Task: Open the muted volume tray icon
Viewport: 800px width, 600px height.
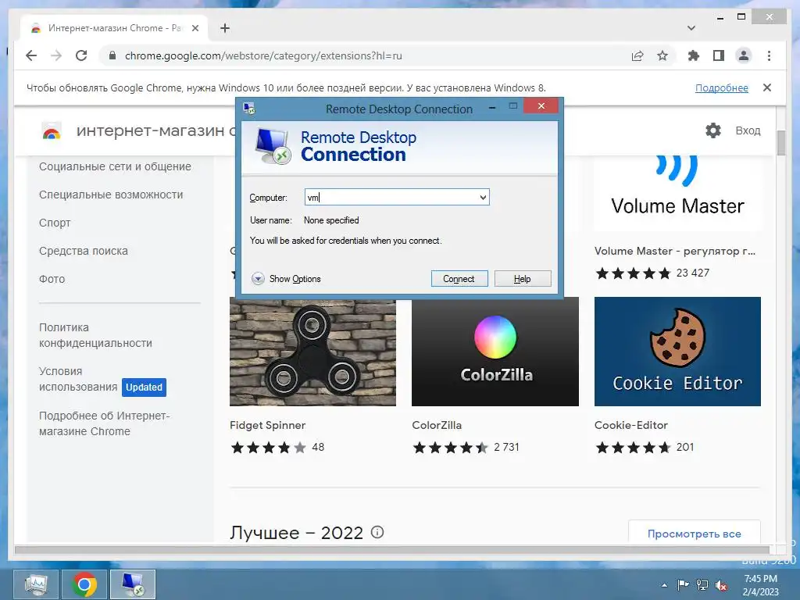Action: point(721,585)
